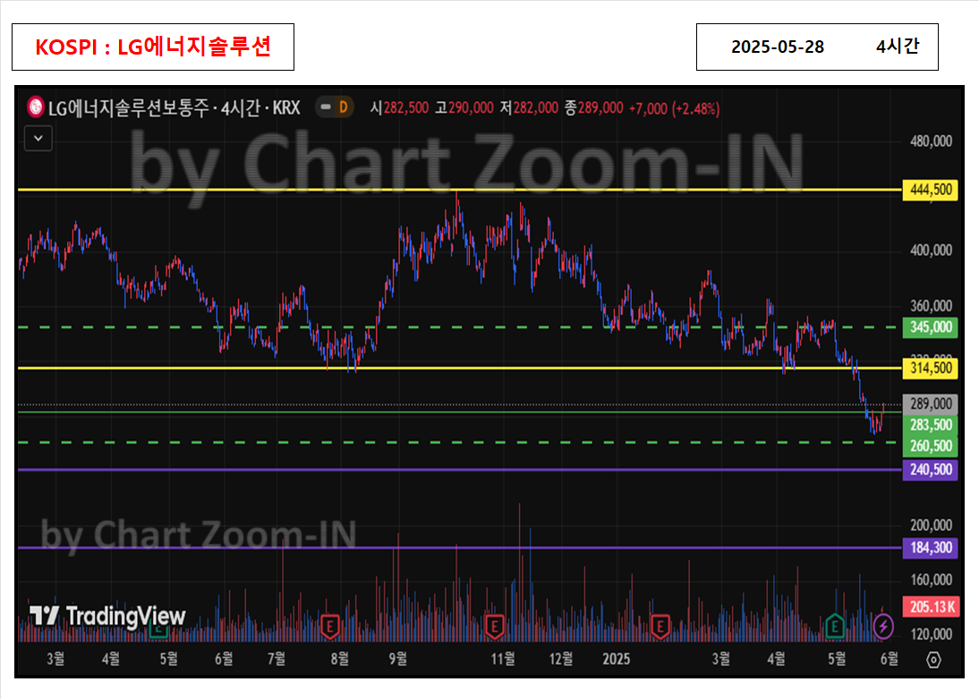This screenshot has width=979, height=699.
Task: Click the low value 저282,000
Action: point(529,108)
